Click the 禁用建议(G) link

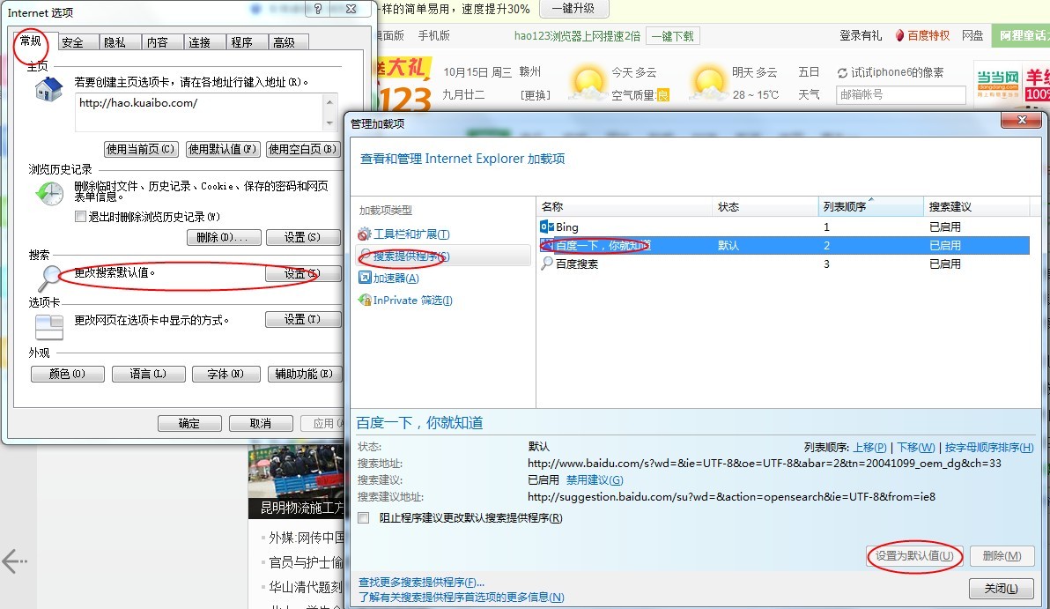tap(595, 480)
